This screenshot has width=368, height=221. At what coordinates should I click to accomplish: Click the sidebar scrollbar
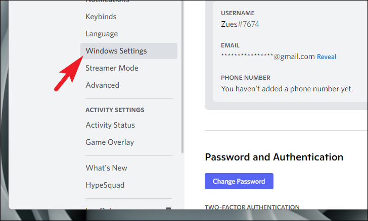[x=182, y=77]
